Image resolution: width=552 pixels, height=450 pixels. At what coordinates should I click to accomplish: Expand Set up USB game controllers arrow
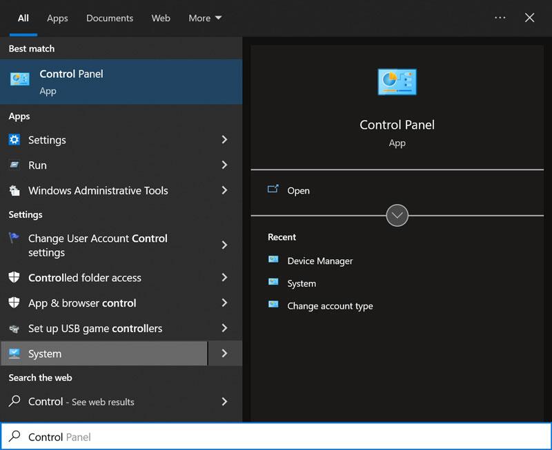point(225,328)
